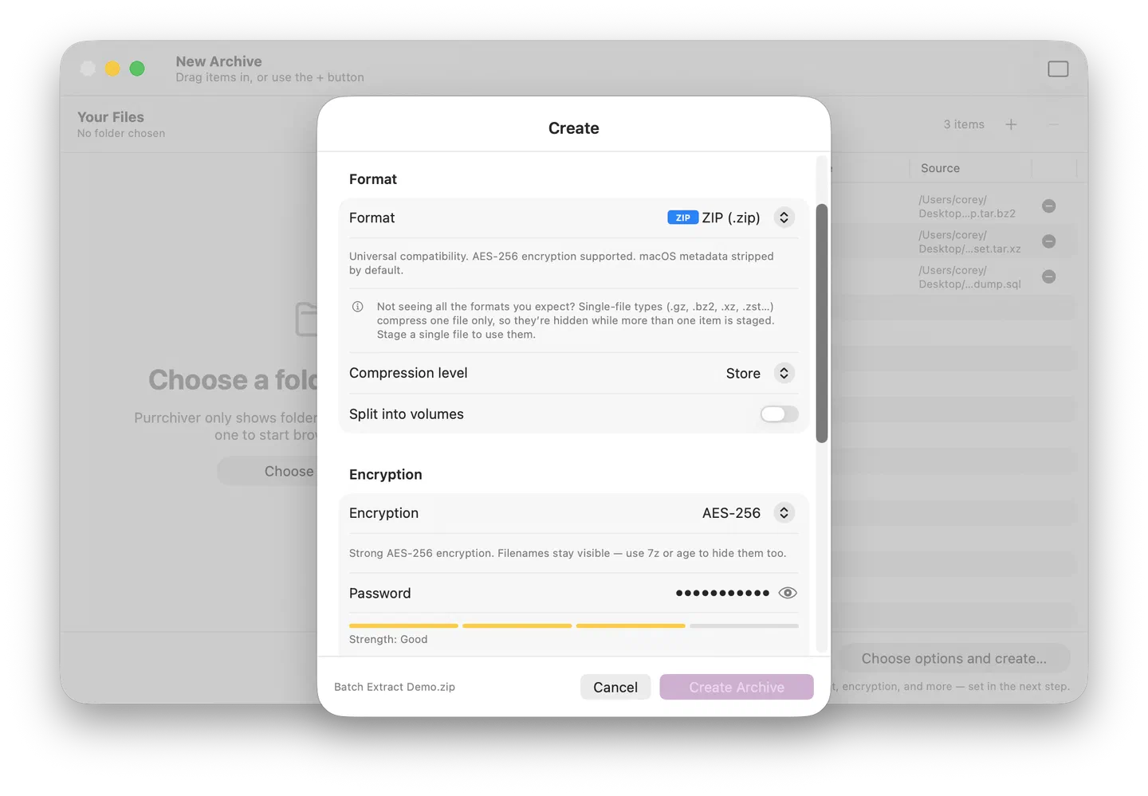Image resolution: width=1148 pixels, height=796 pixels.
Task: Click the /Users/corey/Desktop/…dump.sql source path
Action: 969,276
